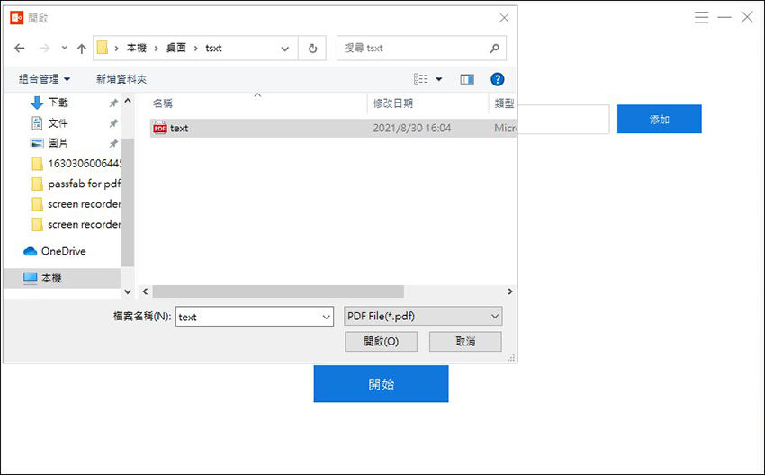This screenshot has height=475, width=765.
Task: Click the horizontal scrollbar in file list
Action: (x=279, y=291)
